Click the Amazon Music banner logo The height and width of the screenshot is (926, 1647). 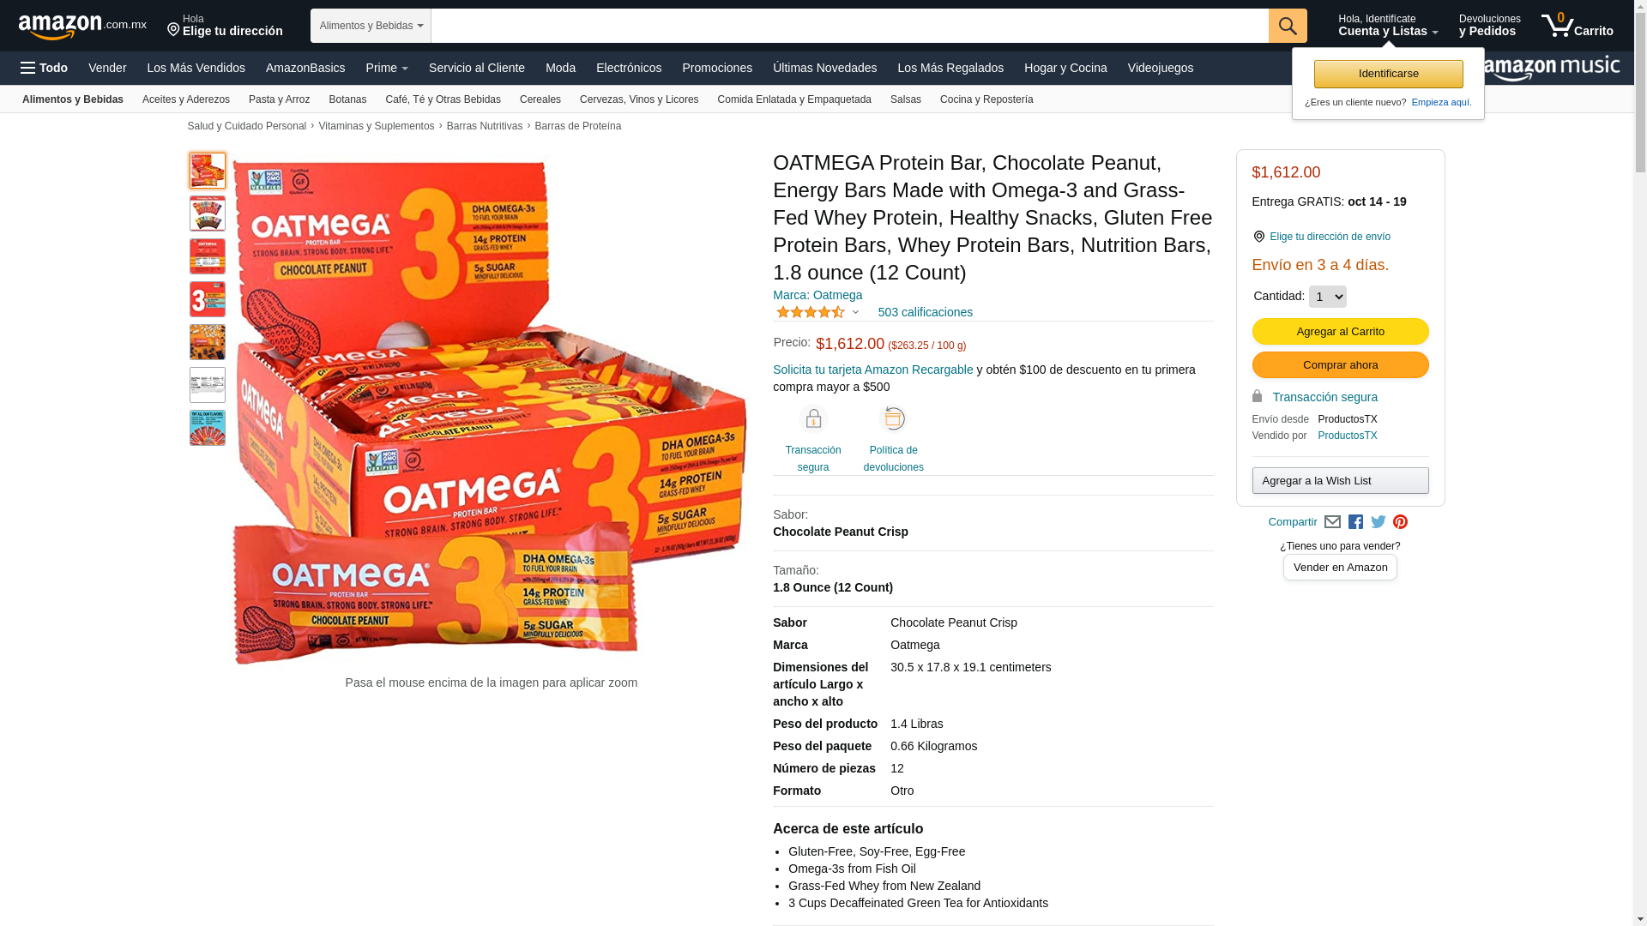click(x=1553, y=69)
